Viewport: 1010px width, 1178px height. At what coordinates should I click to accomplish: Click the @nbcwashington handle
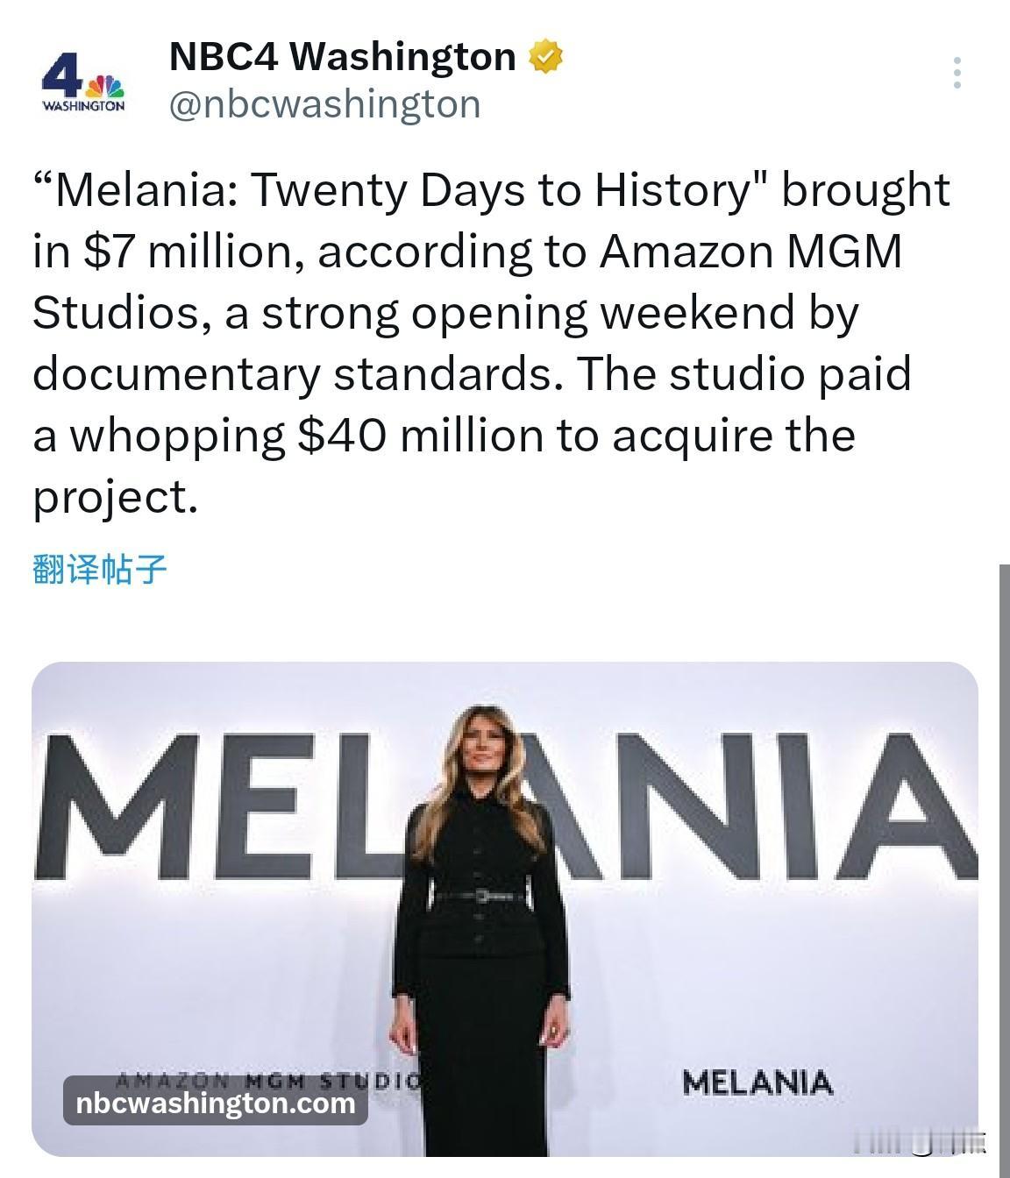pos(324,104)
